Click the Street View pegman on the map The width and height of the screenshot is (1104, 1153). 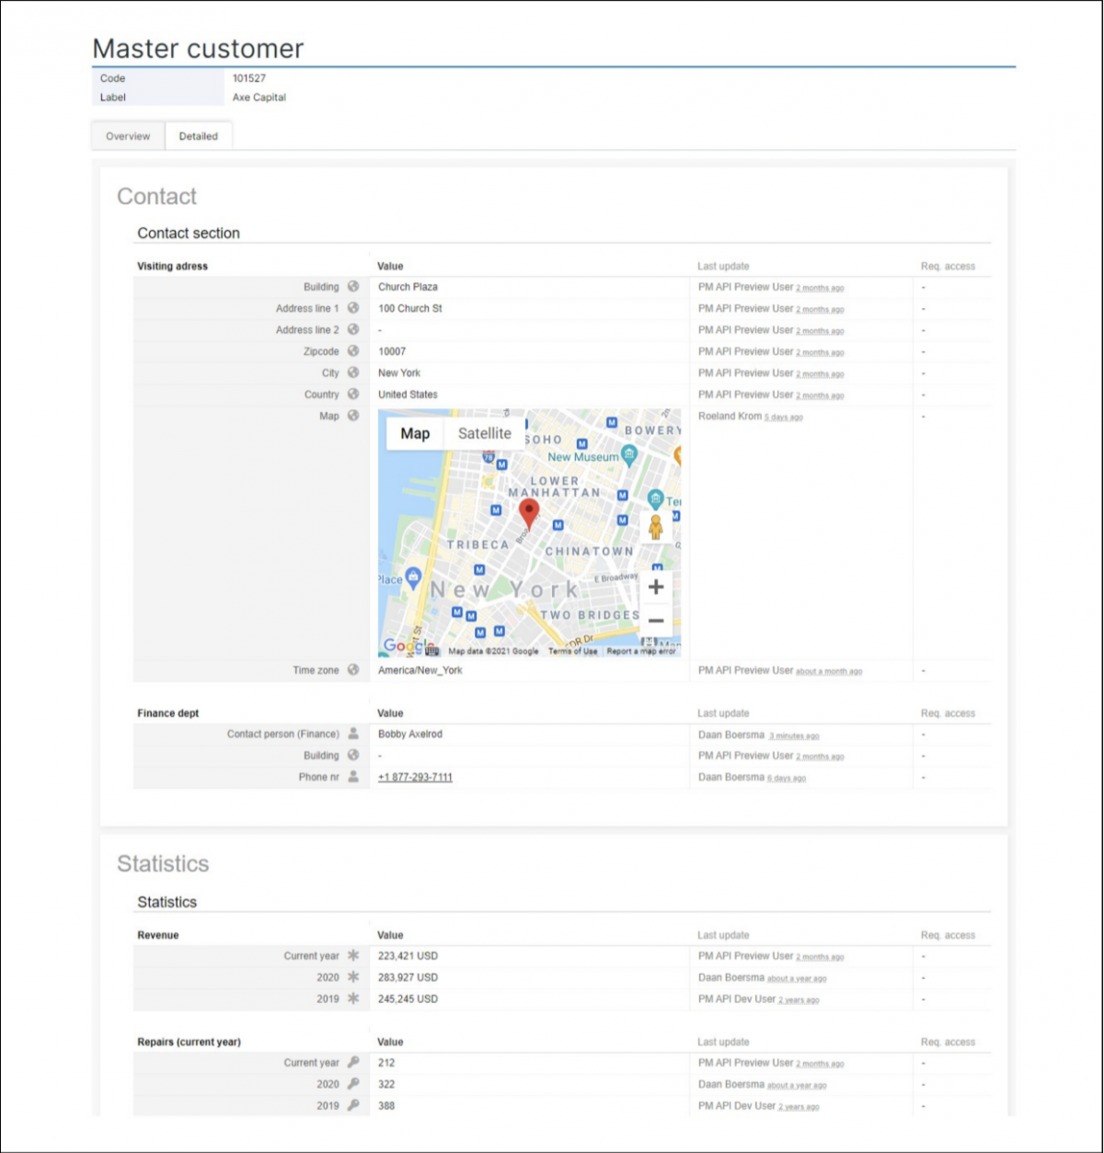pyautogui.click(x=656, y=527)
